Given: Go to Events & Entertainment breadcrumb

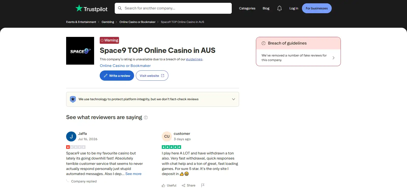Looking at the screenshot, I should coord(81,22).
